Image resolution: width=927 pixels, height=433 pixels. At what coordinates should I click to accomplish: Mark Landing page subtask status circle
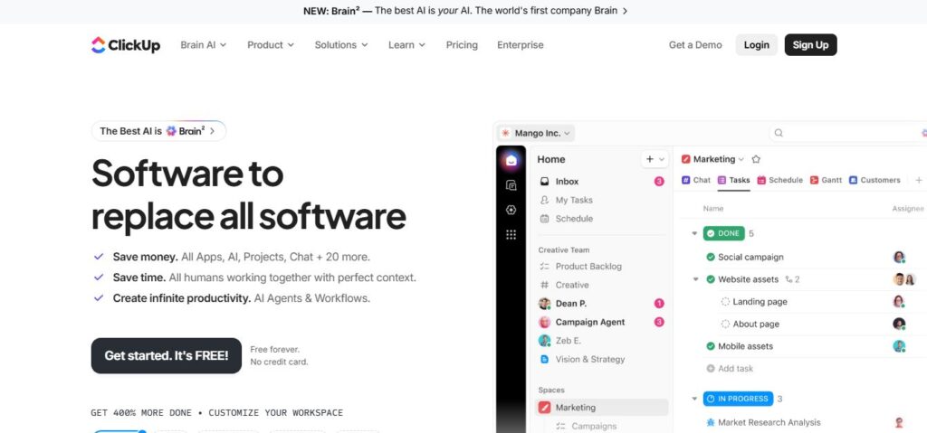[x=725, y=302]
